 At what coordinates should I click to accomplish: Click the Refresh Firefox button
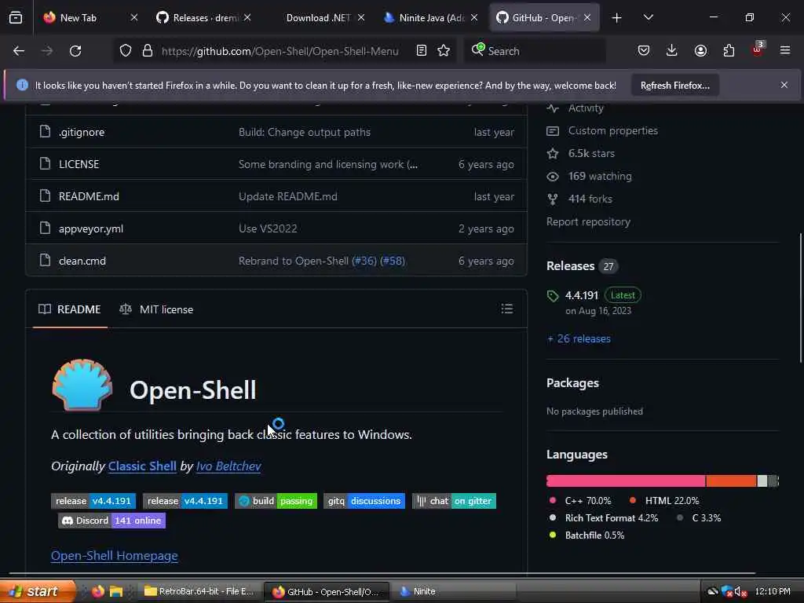[674, 86]
